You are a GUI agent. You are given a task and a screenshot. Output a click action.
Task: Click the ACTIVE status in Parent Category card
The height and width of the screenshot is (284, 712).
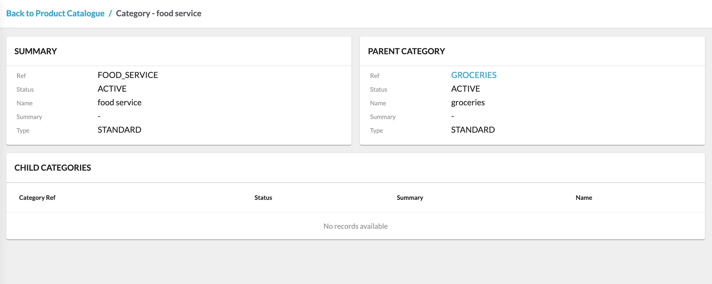[x=466, y=89]
